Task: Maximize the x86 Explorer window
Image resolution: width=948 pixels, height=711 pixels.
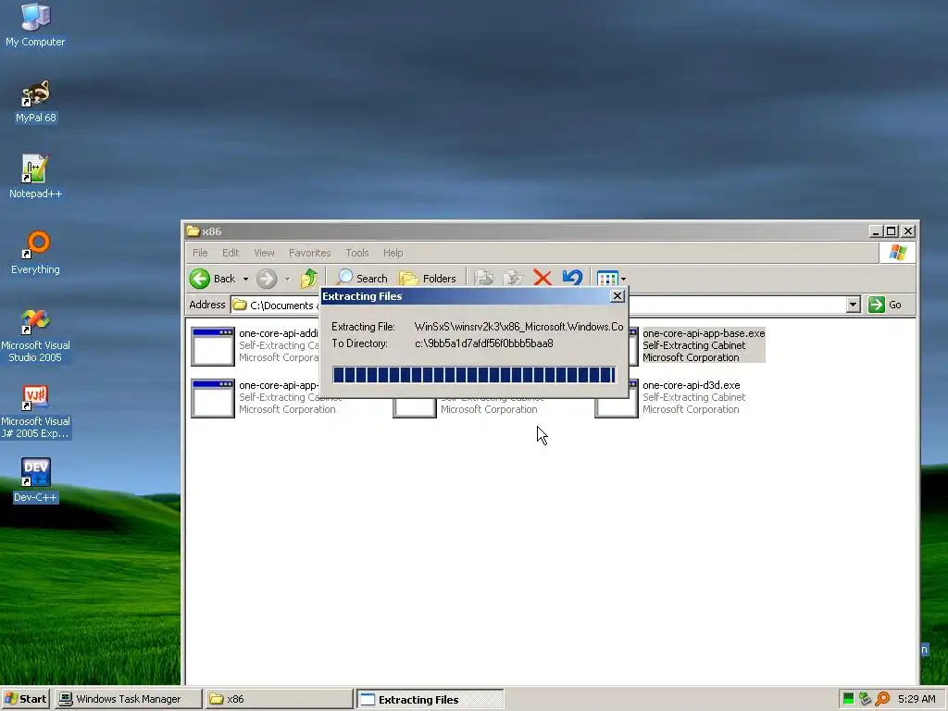Action: click(x=891, y=231)
